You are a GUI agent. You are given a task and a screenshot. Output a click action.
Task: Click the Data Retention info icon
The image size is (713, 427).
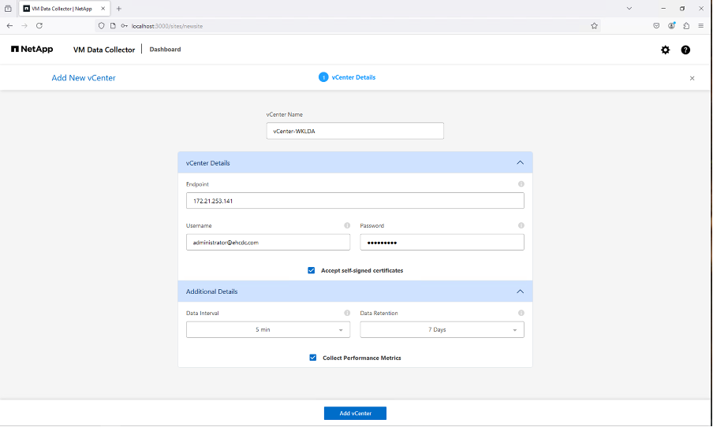click(x=521, y=313)
